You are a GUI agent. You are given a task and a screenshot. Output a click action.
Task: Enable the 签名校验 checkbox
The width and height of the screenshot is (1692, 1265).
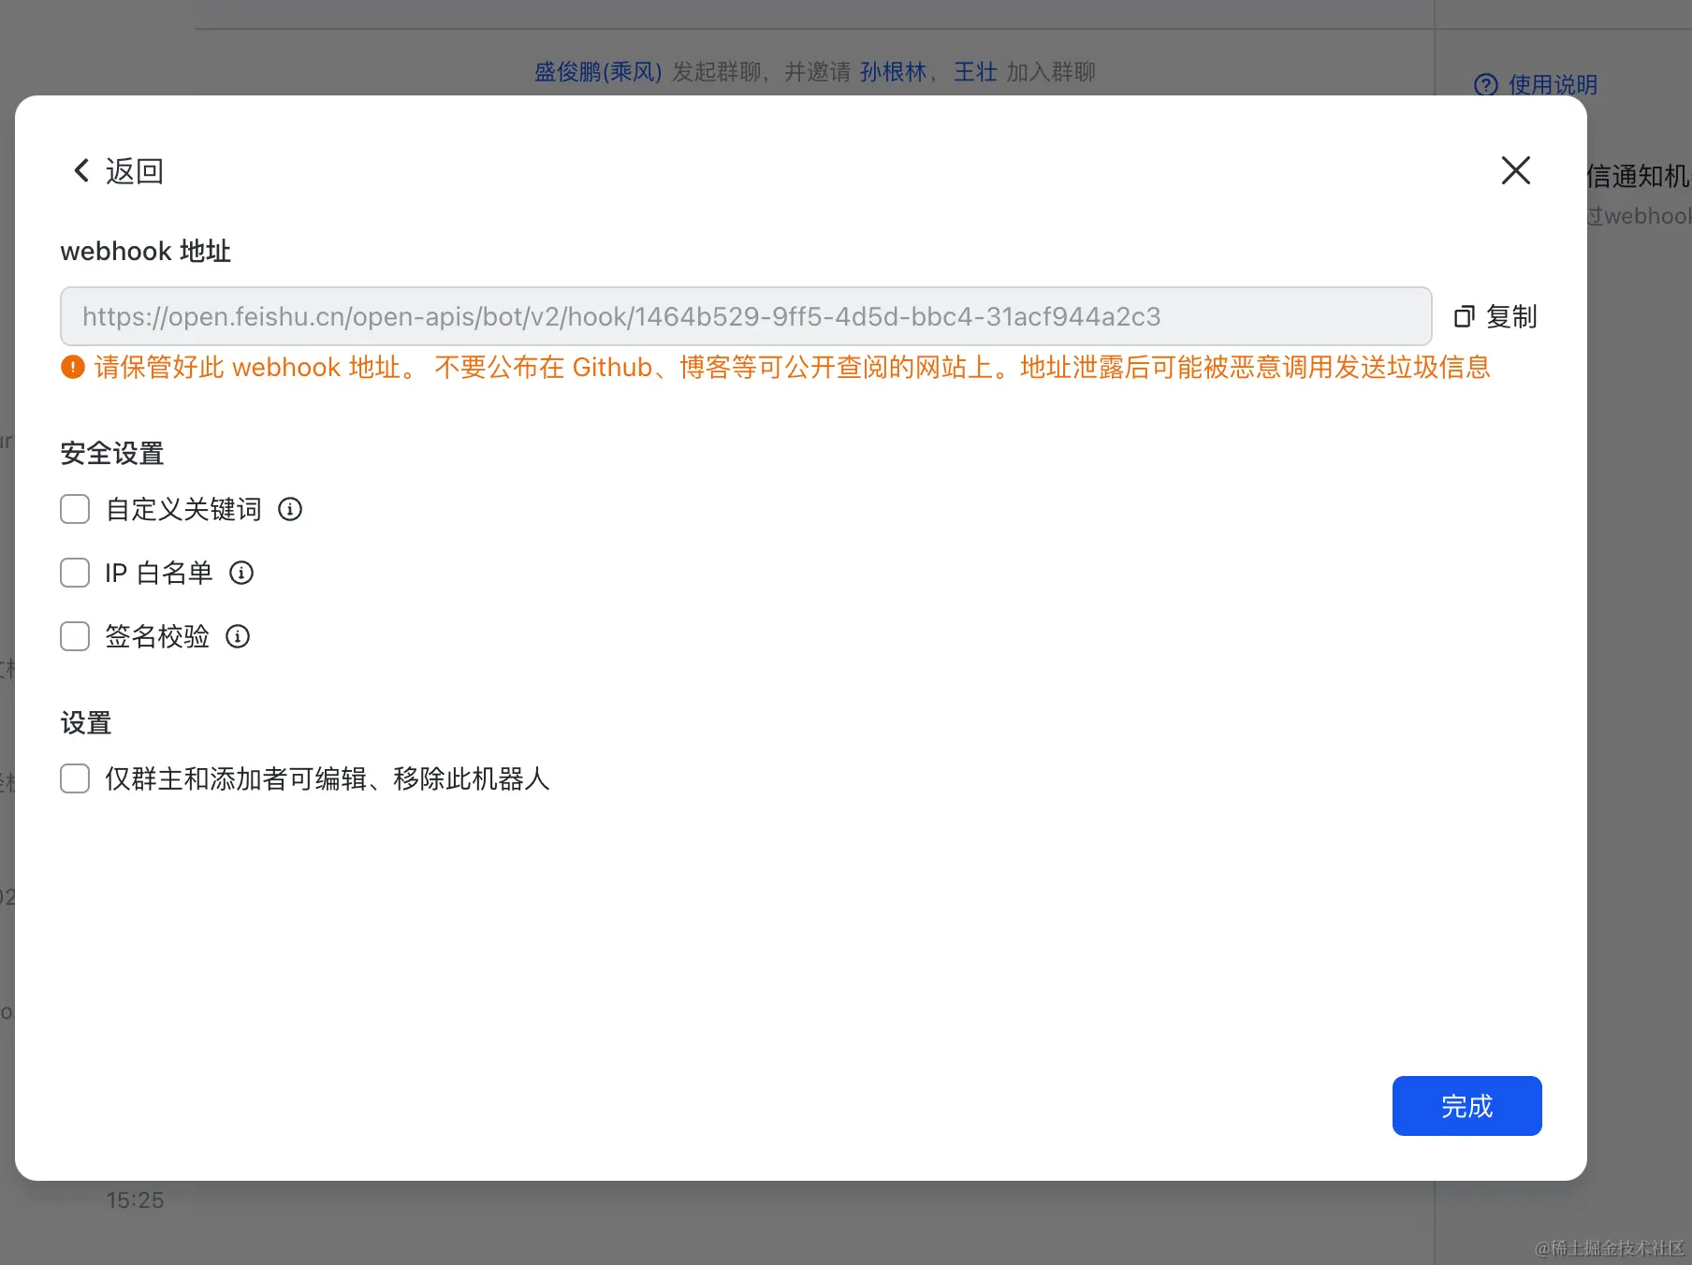coord(75,636)
